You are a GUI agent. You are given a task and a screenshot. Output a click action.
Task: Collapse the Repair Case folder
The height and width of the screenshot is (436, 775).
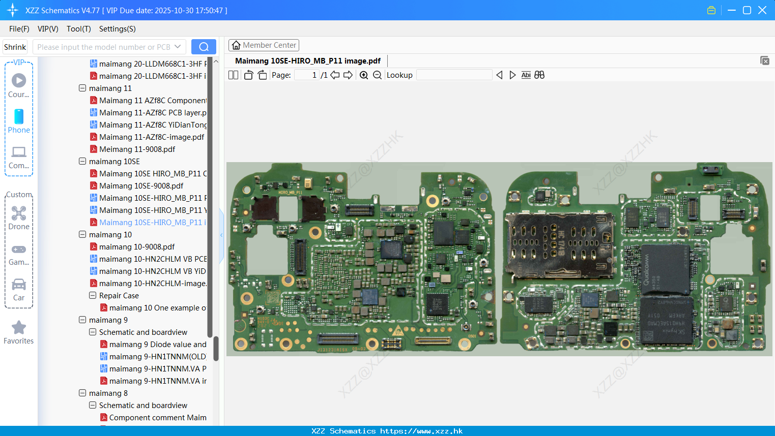[93, 295]
